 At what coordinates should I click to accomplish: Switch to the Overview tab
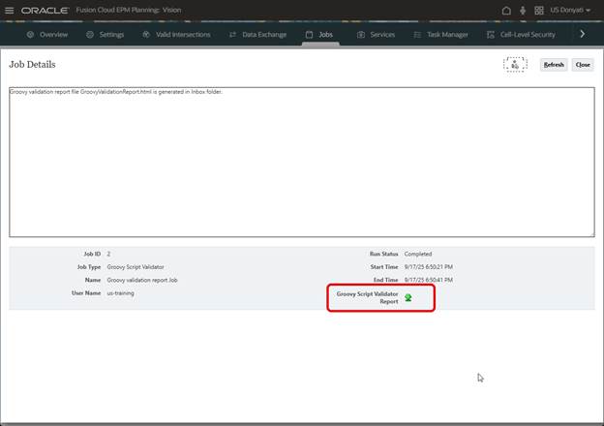(46, 34)
